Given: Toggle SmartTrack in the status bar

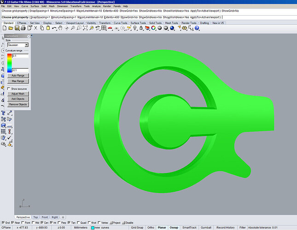Looking at the screenshot, I should 189,228.
